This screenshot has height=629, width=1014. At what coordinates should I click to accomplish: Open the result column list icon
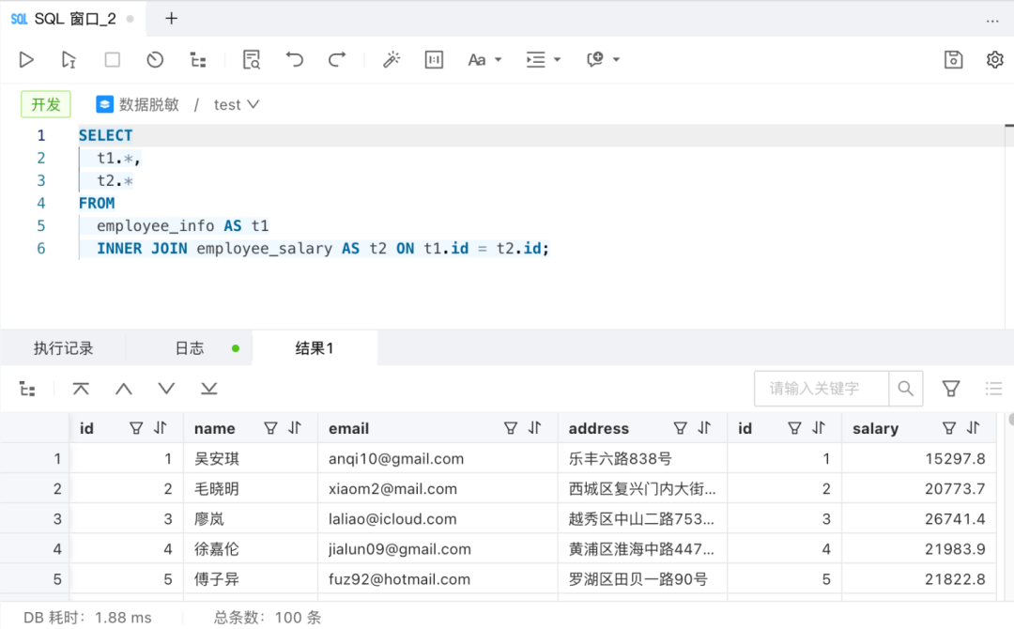(x=993, y=389)
